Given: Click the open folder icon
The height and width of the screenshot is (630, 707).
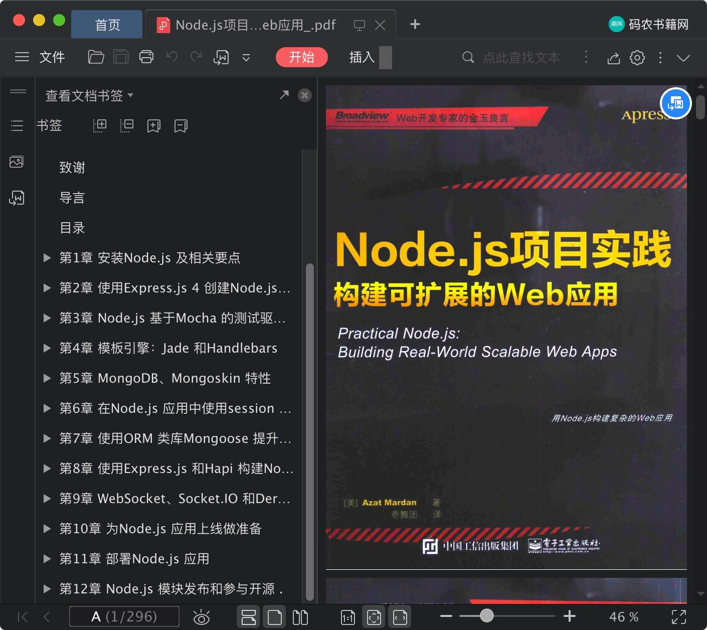Looking at the screenshot, I should pos(96,57).
